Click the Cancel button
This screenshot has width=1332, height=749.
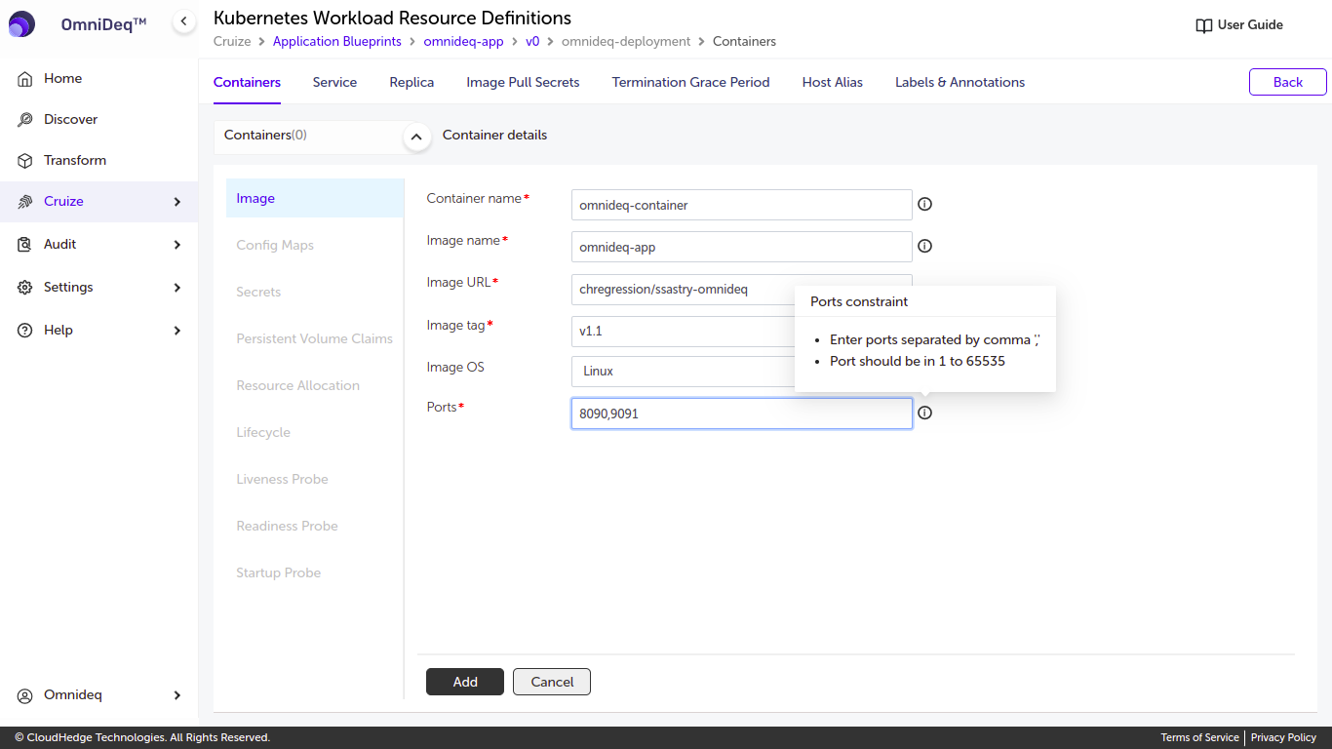(552, 682)
